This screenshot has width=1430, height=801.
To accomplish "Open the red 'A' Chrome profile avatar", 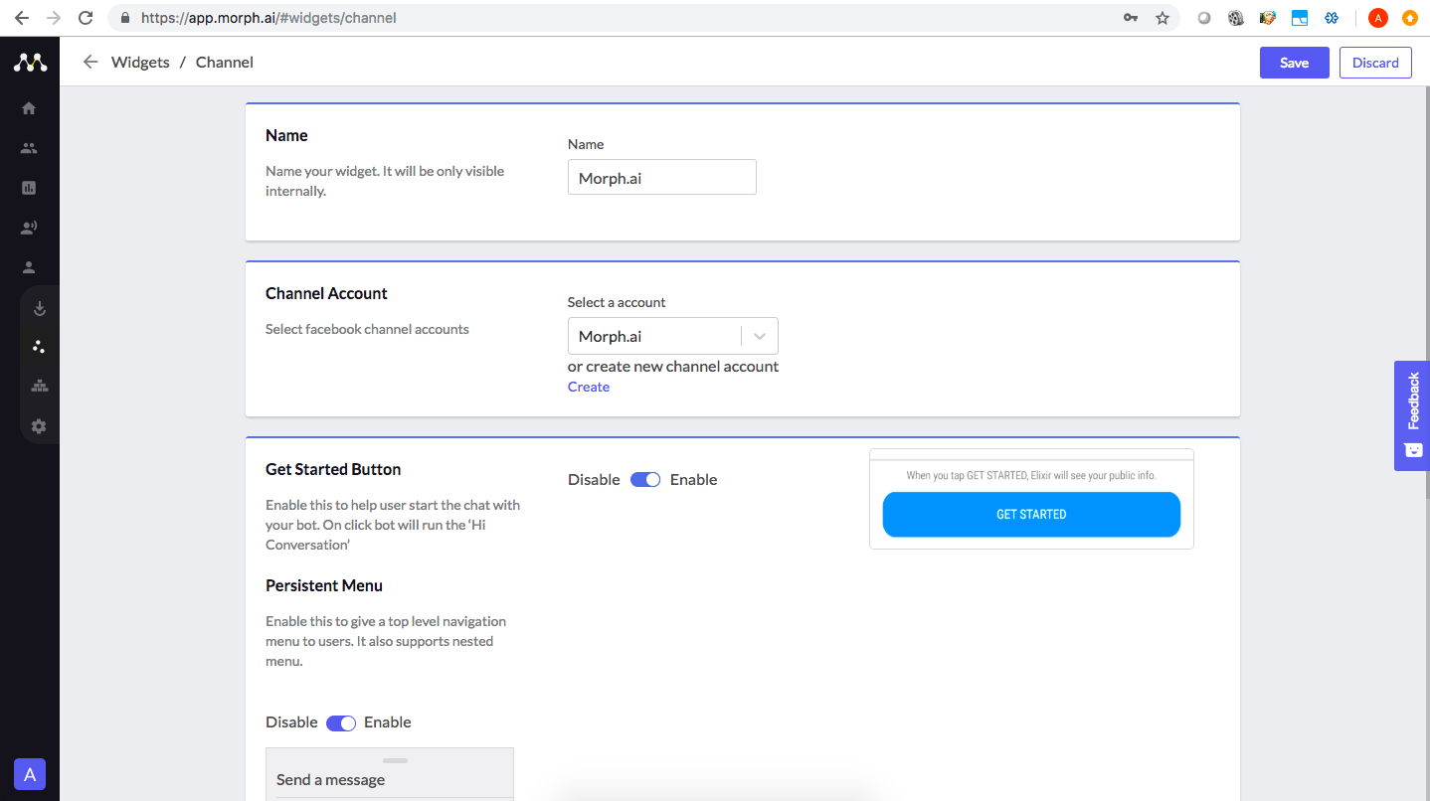I will pyautogui.click(x=1377, y=18).
